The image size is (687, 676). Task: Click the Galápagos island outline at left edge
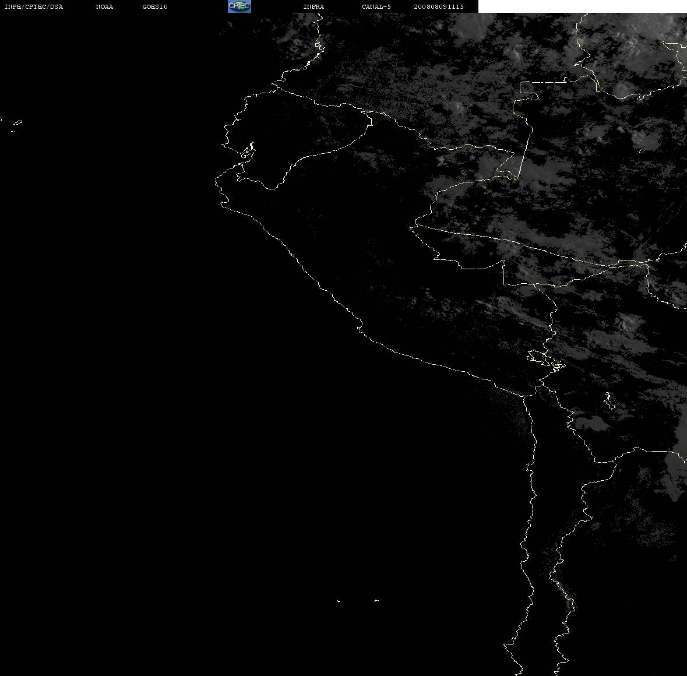[17, 123]
